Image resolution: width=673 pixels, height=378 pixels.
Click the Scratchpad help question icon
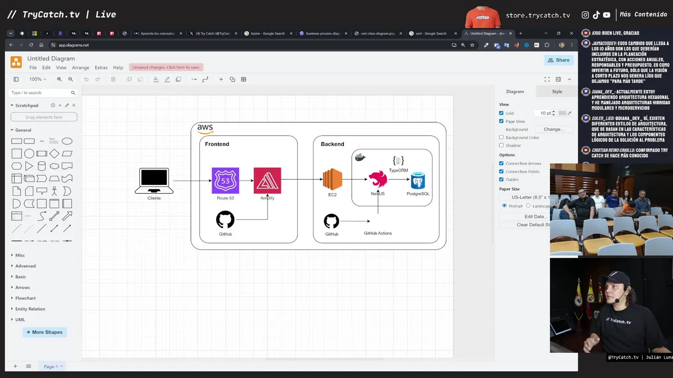pos(53,105)
